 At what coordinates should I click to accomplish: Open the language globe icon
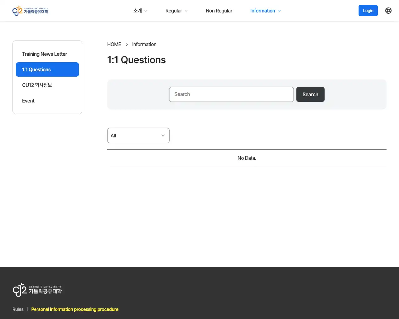pyautogui.click(x=388, y=11)
